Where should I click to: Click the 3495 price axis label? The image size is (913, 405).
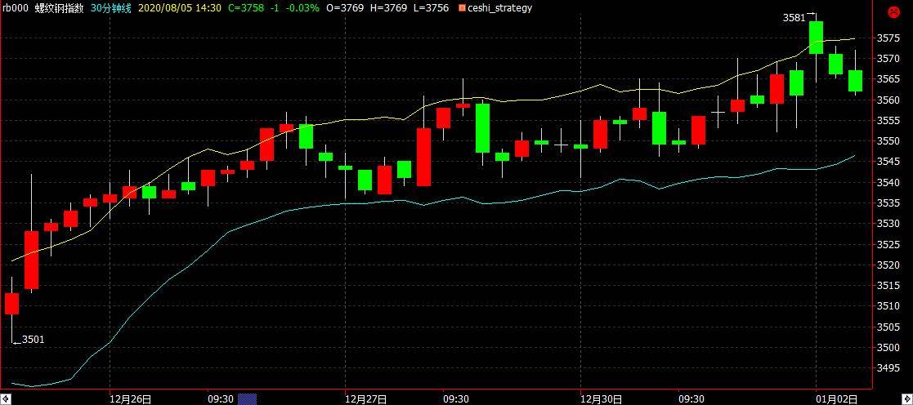point(888,367)
